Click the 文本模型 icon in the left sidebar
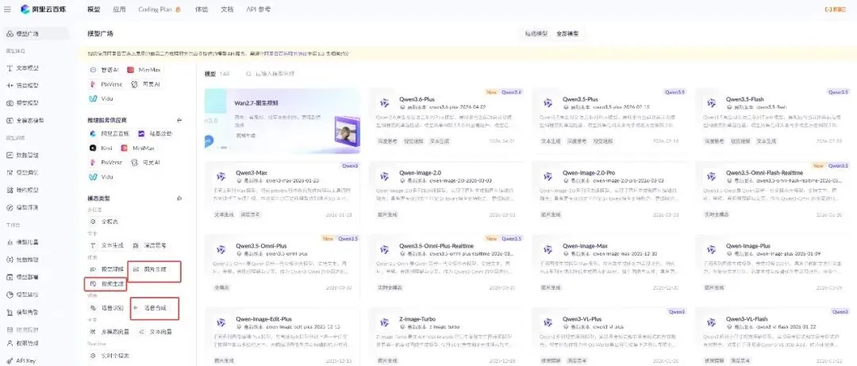The height and width of the screenshot is (366, 857). pos(10,68)
